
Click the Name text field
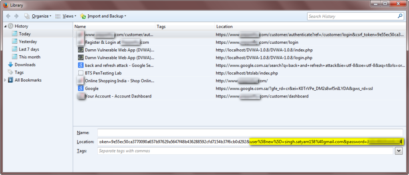(x=250, y=132)
